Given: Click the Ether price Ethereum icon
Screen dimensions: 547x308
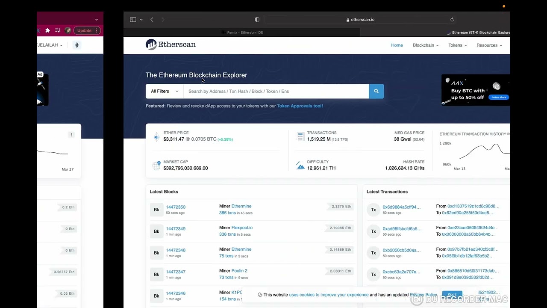Looking at the screenshot, I should [x=156, y=136].
